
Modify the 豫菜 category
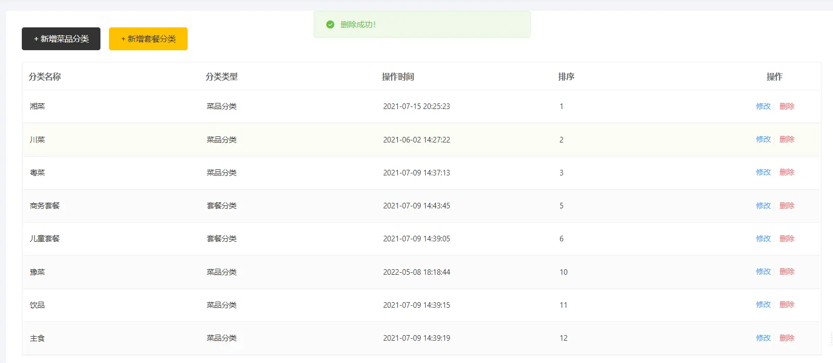point(763,272)
